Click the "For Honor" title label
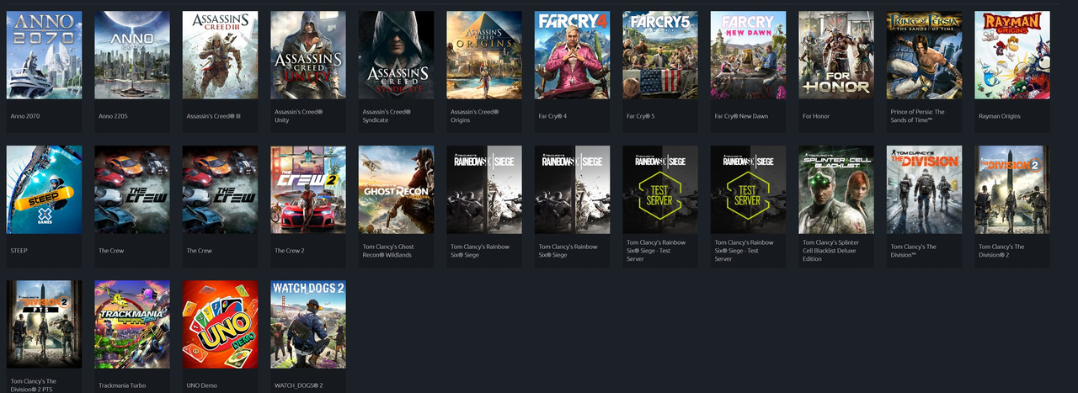This screenshot has width=1078, height=393. (816, 116)
